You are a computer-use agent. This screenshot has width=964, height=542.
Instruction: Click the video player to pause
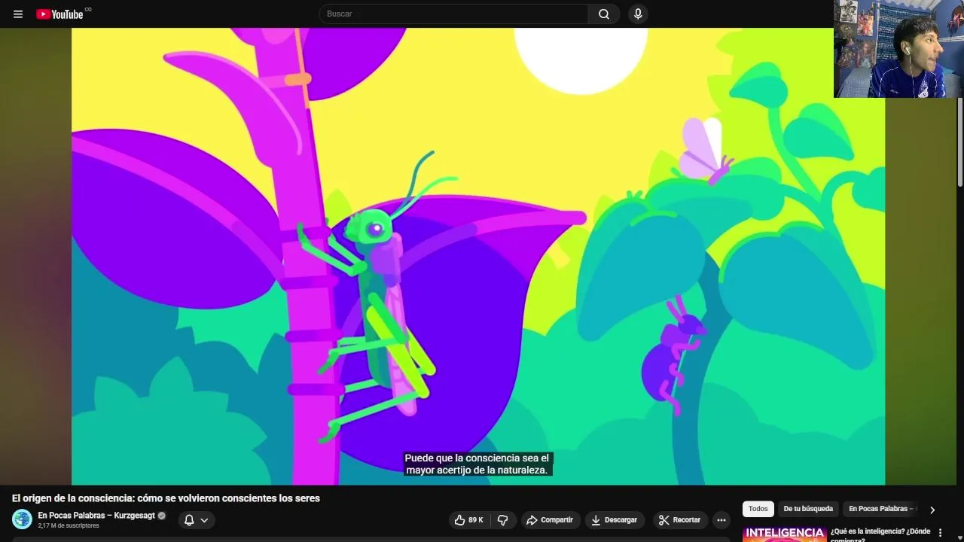[478, 256]
